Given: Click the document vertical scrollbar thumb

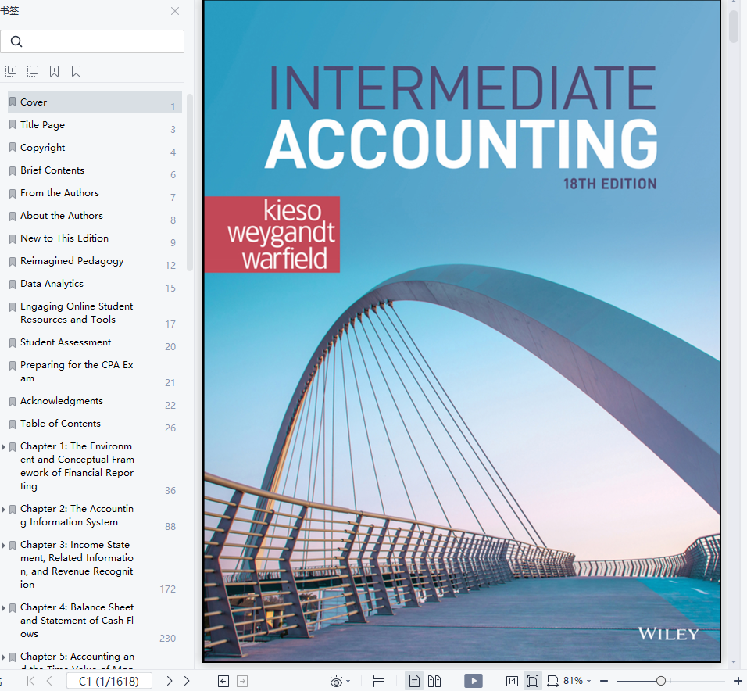Looking at the screenshot, I should [734, 27].
